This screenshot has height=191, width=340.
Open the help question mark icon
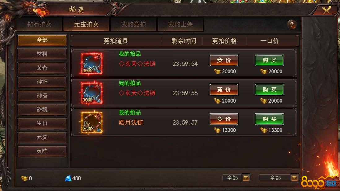pyautogui.click(x=292, y=24)
